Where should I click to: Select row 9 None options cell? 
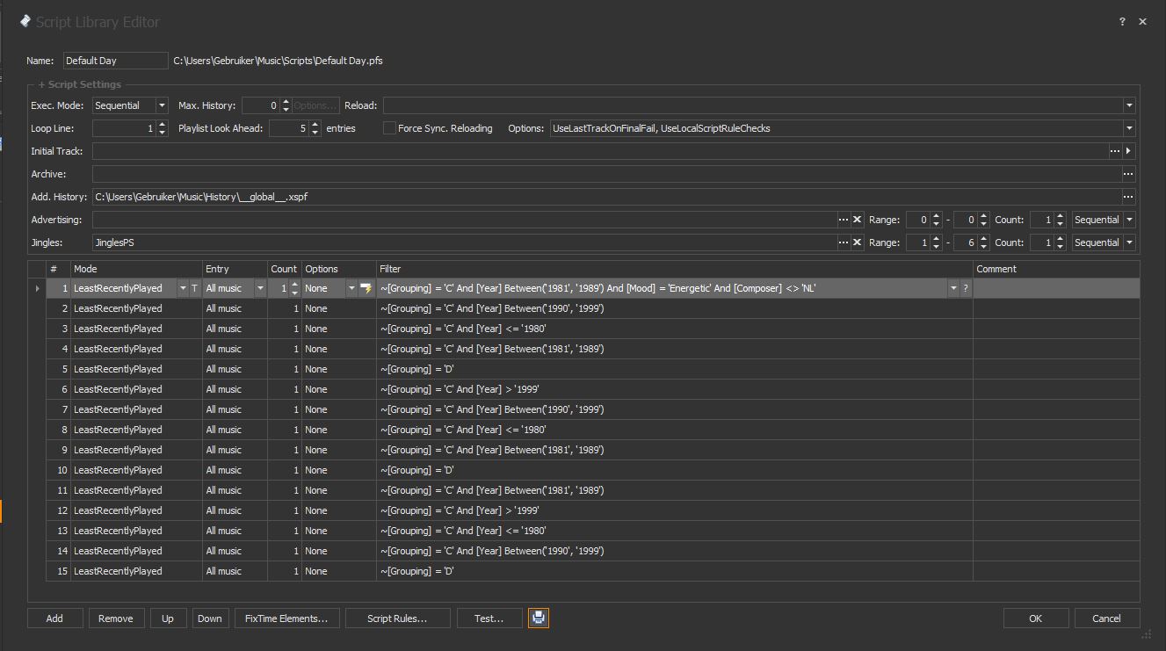(339, 450)
